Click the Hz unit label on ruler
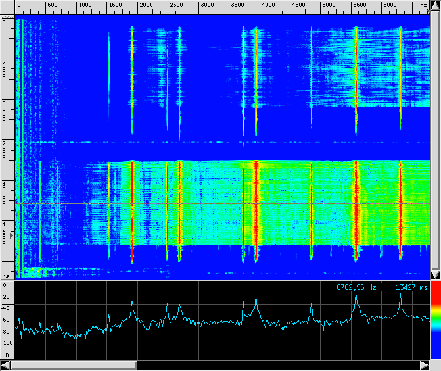The image size is (441, 371). tap(423, 5)
